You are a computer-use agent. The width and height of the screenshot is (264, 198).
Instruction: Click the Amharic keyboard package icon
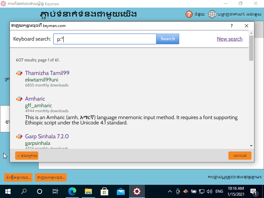point(19,99)
